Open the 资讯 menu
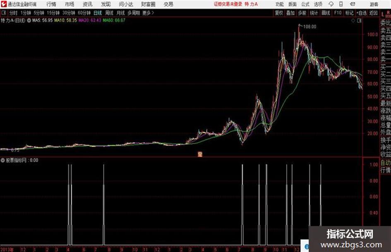The image size is (391, 252). point(88,4)
